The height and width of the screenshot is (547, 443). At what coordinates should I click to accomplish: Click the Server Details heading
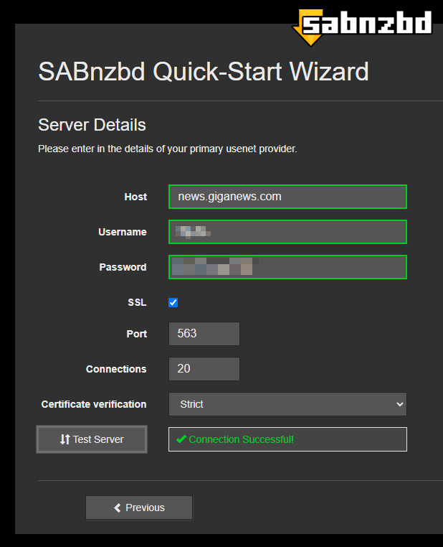[x=92, y=125]
